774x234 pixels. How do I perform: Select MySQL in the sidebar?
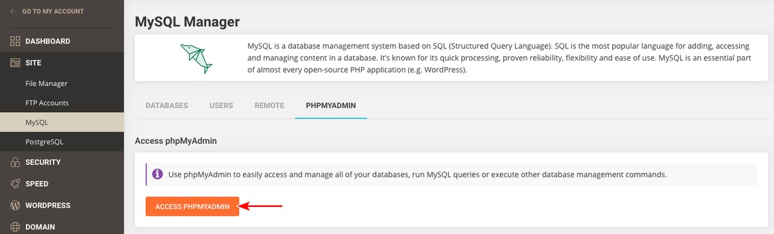coord(62,122)
